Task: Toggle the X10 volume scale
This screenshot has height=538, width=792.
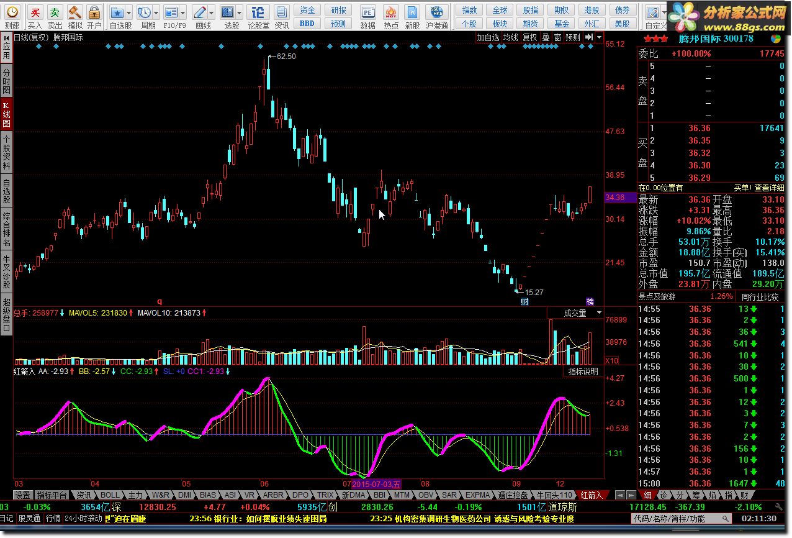Action: (x=611, y=360)
